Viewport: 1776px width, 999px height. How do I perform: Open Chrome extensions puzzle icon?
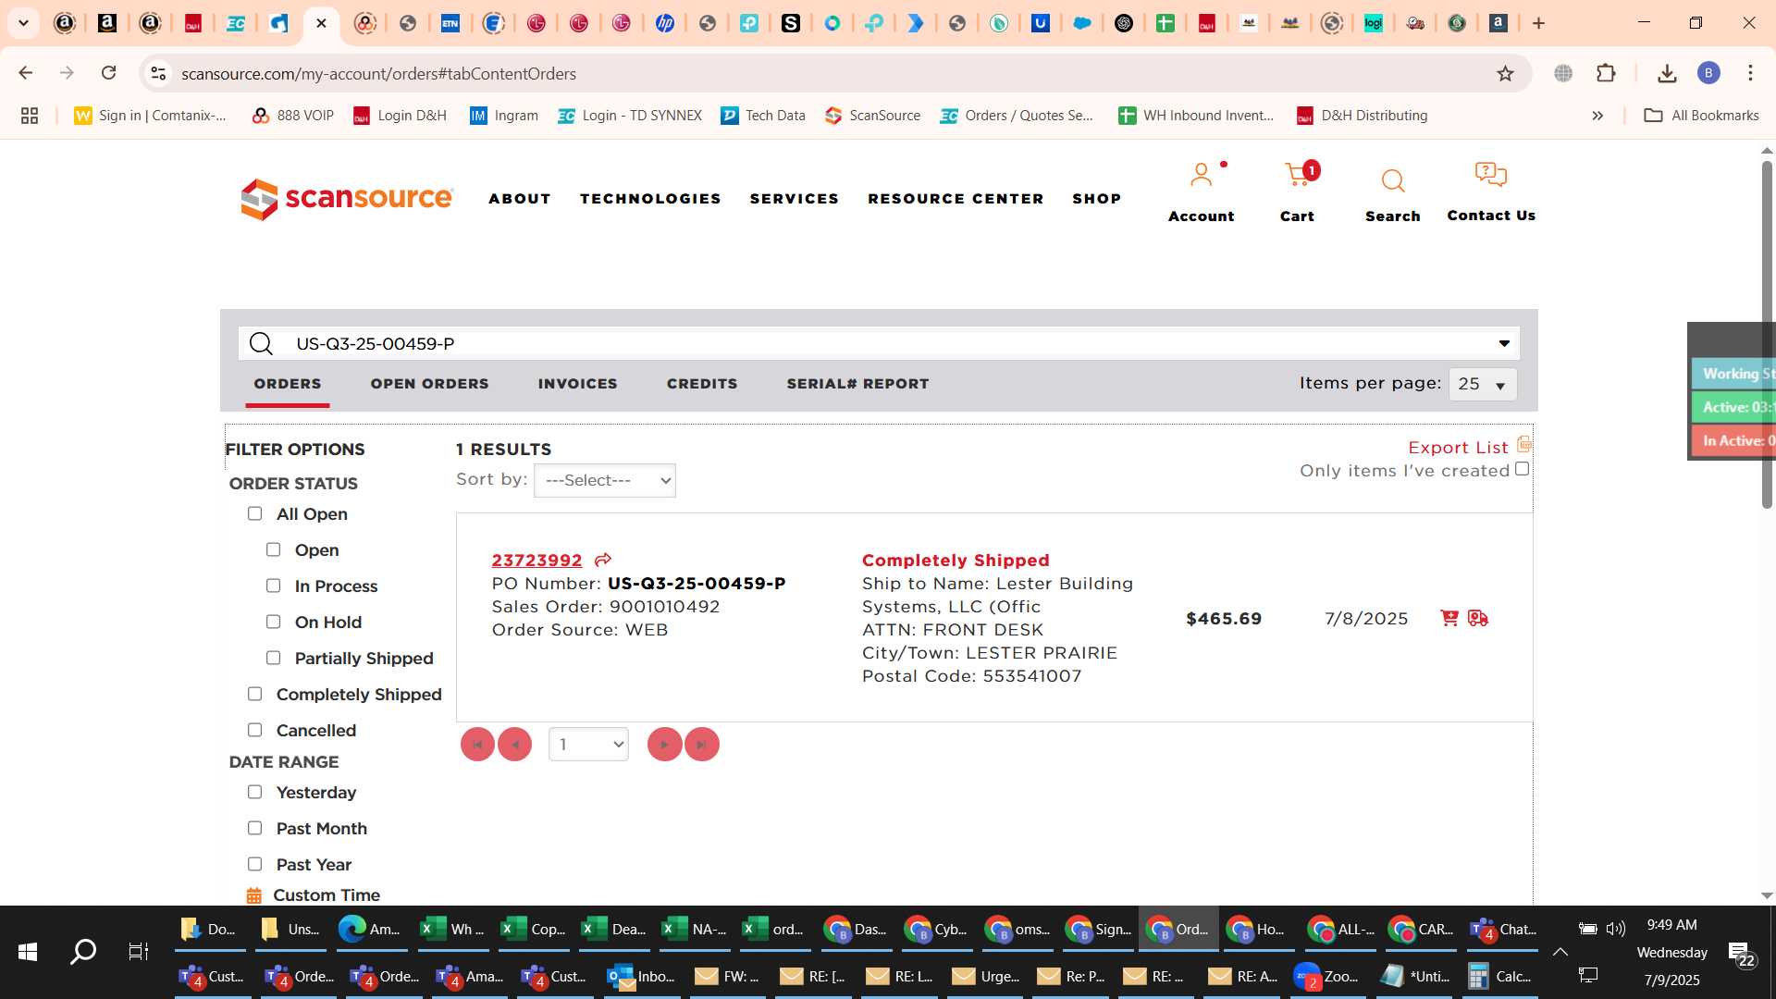click(1606, 73)
